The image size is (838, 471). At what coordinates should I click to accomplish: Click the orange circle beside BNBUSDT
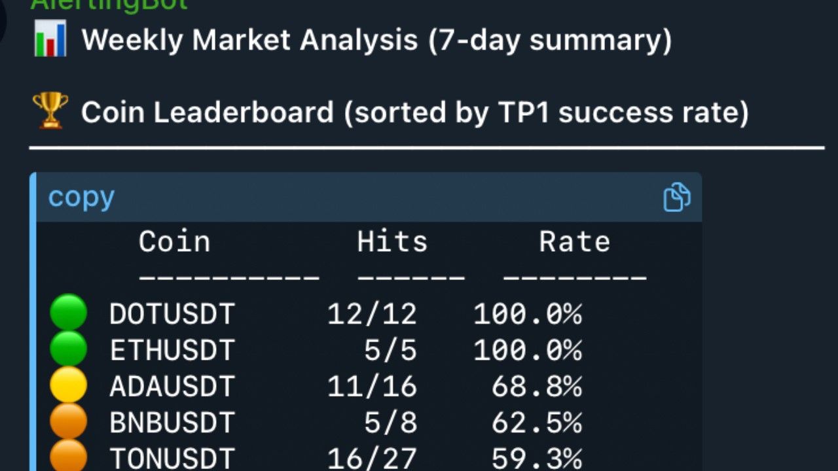[69, 421]
